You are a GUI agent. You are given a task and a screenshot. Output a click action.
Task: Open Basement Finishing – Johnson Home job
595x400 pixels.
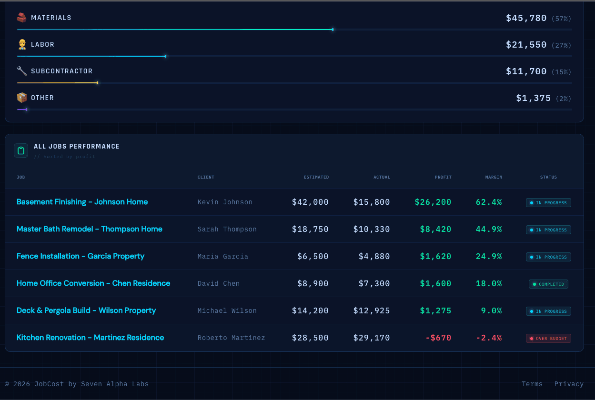click(x=82, y=202)
